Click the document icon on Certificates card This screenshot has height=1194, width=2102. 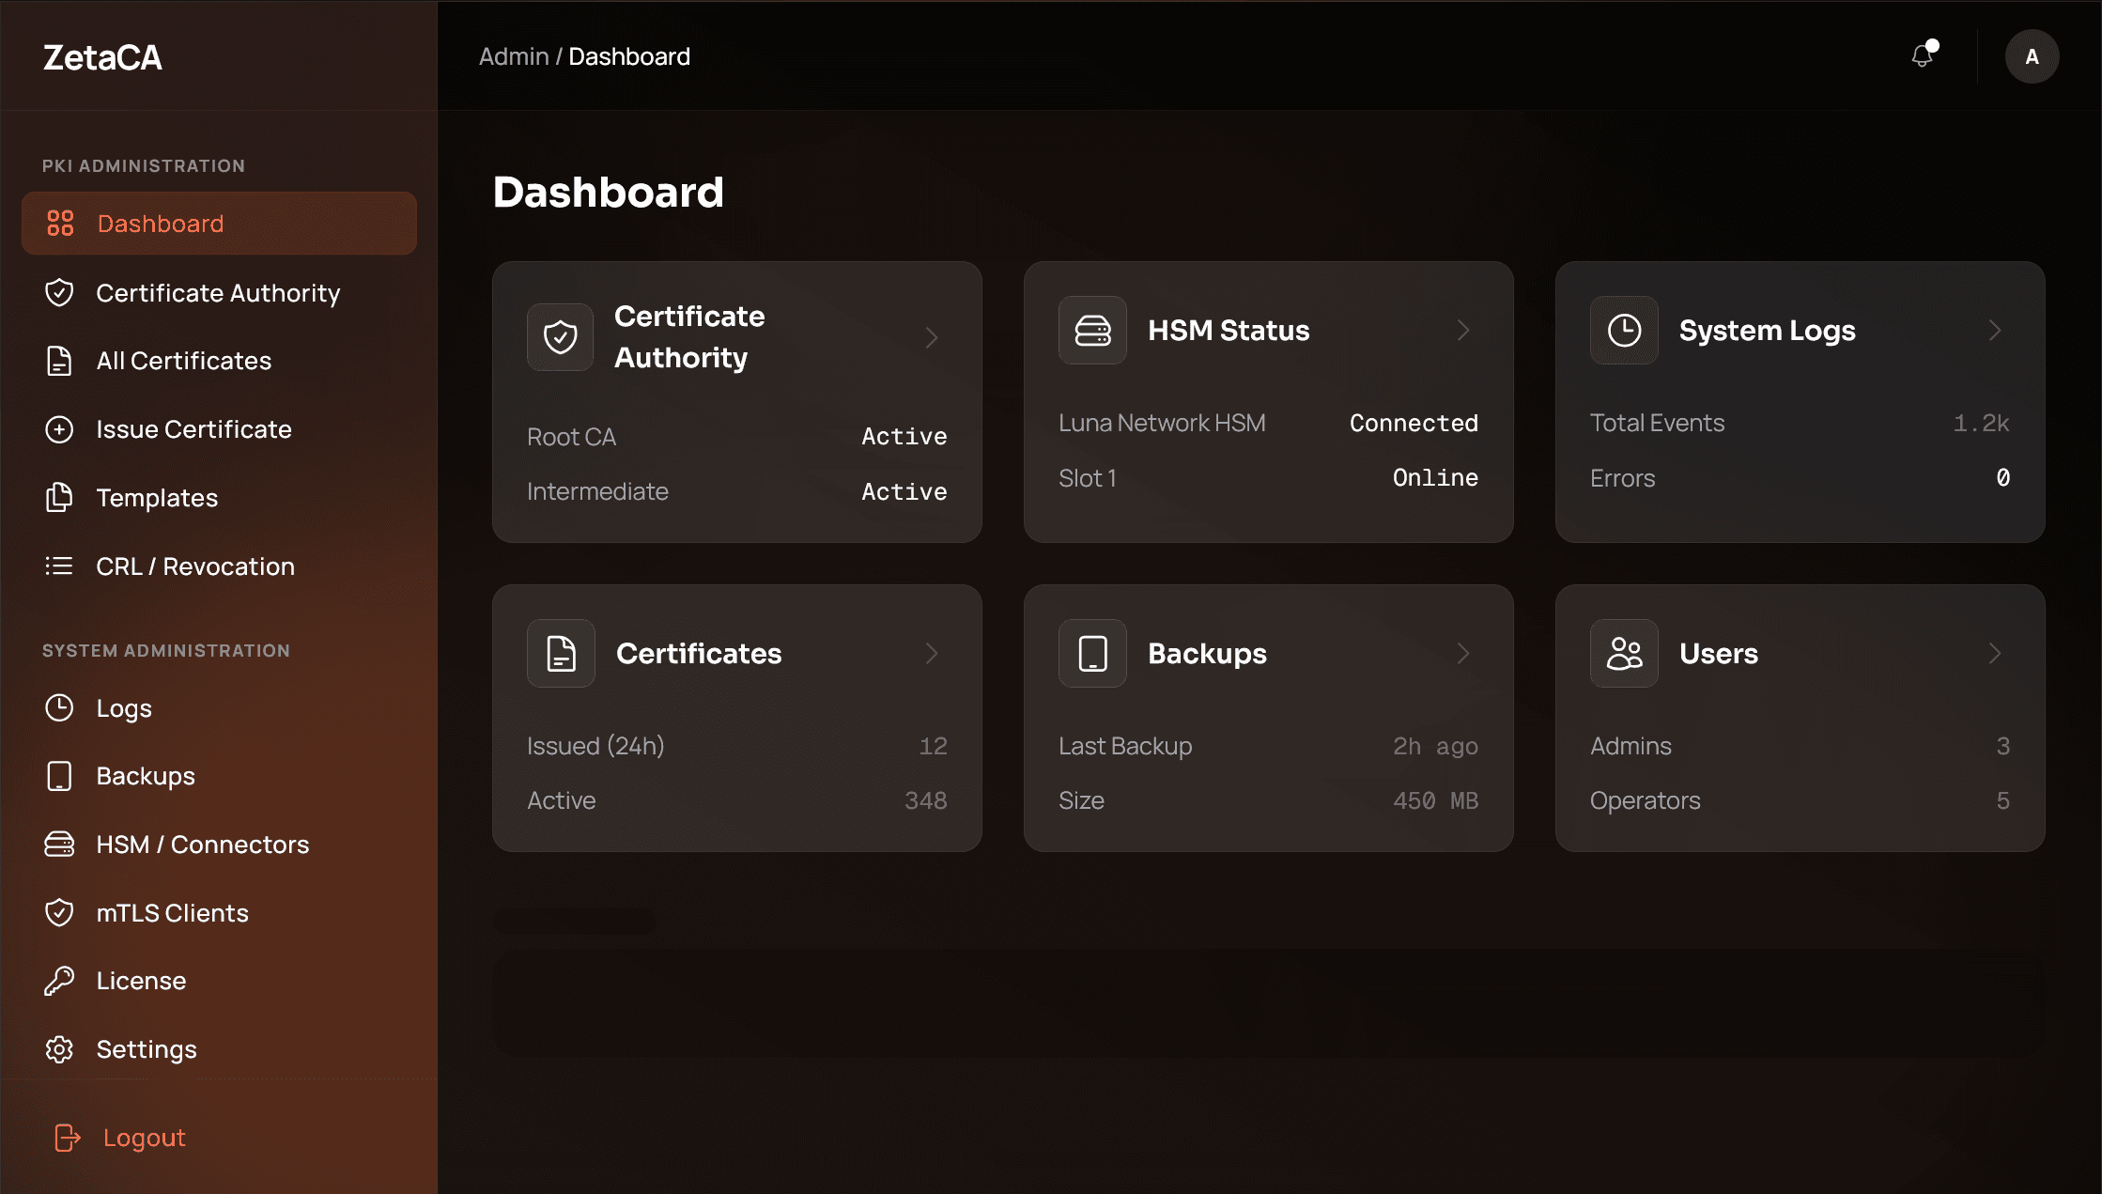click(x=561, y=653)
